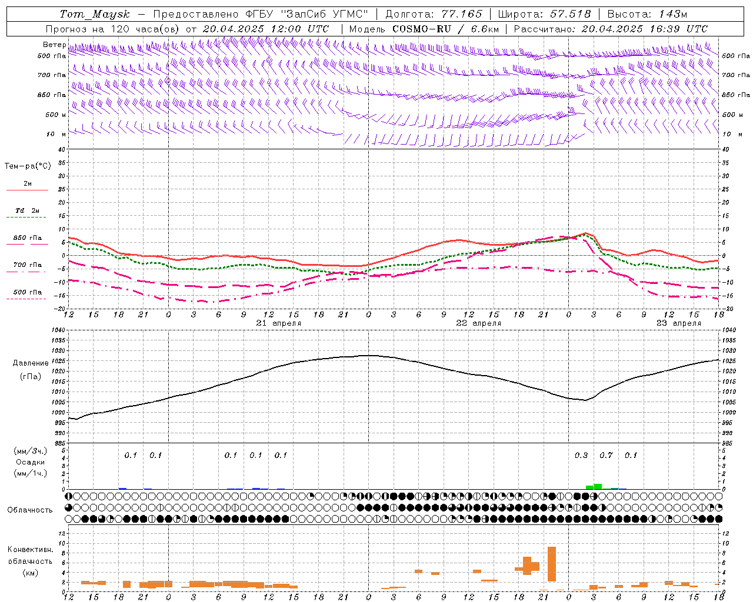Click the "Td 2м" dew point legend label
This screenshot has height=602, width=753.
pos(27,210)
